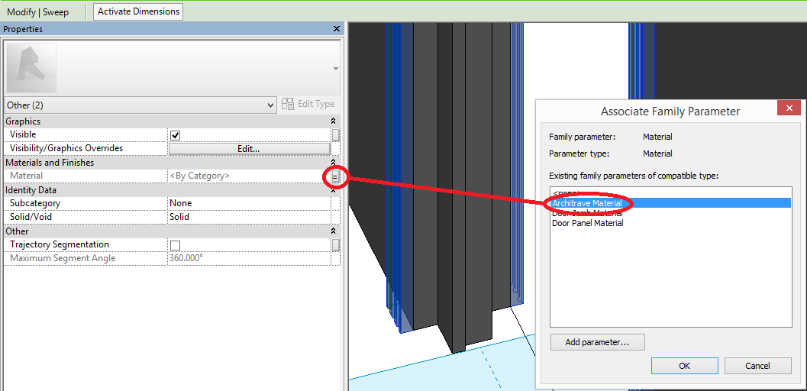Click Maximum Segment Angle value 360.000°
Image resolution: width=807 pixels, height=391 pixels.
[x=248, y=258]
